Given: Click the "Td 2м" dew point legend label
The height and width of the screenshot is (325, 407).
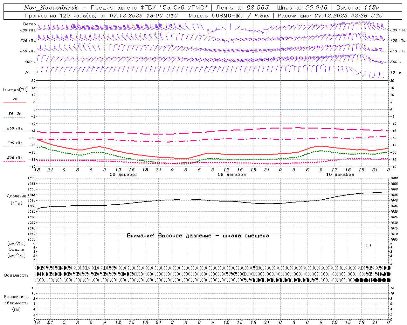Looking at the screenshot, I should click(15, 114).
